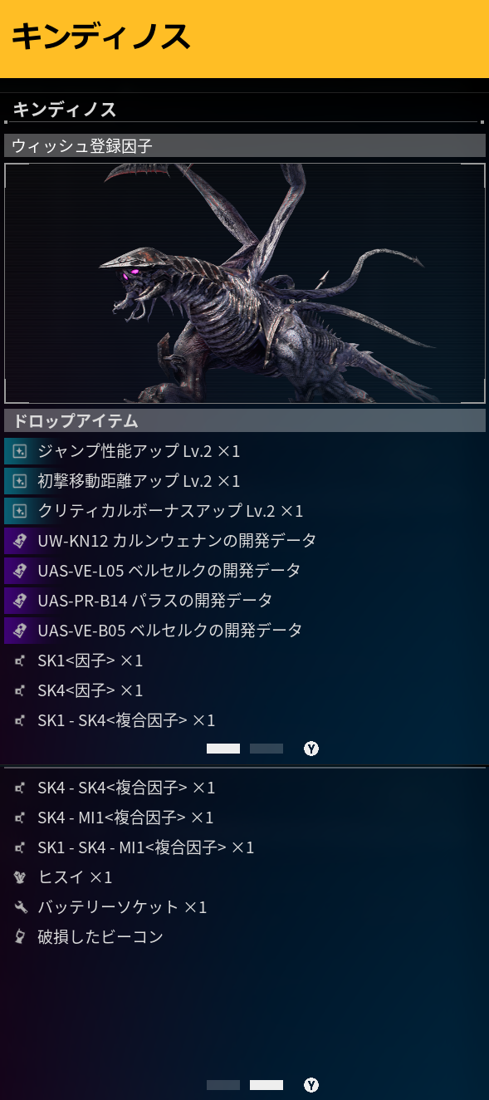This screenshot has height=1100, width=489.
Task: Click the クリティカルボーナスアップ module icon
Action: pyautogui.click(x=20, y=511)
